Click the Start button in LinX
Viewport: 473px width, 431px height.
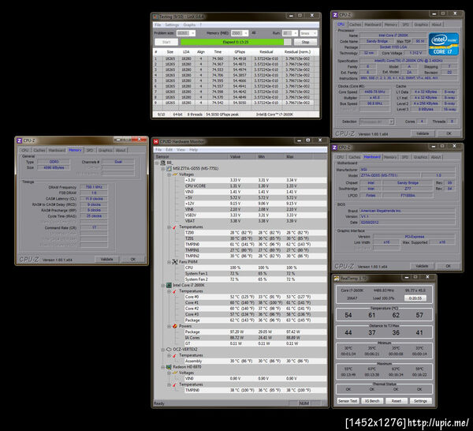coord(166,42)
